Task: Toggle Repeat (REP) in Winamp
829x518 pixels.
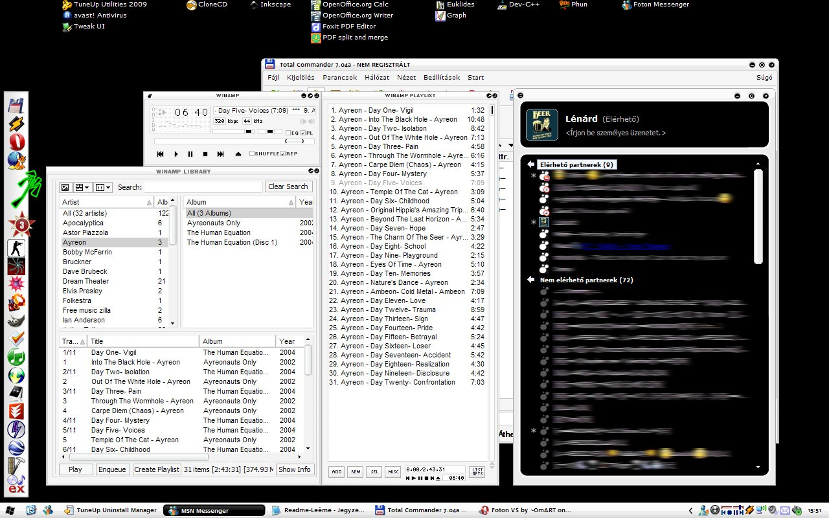Action: pos(289,153)
